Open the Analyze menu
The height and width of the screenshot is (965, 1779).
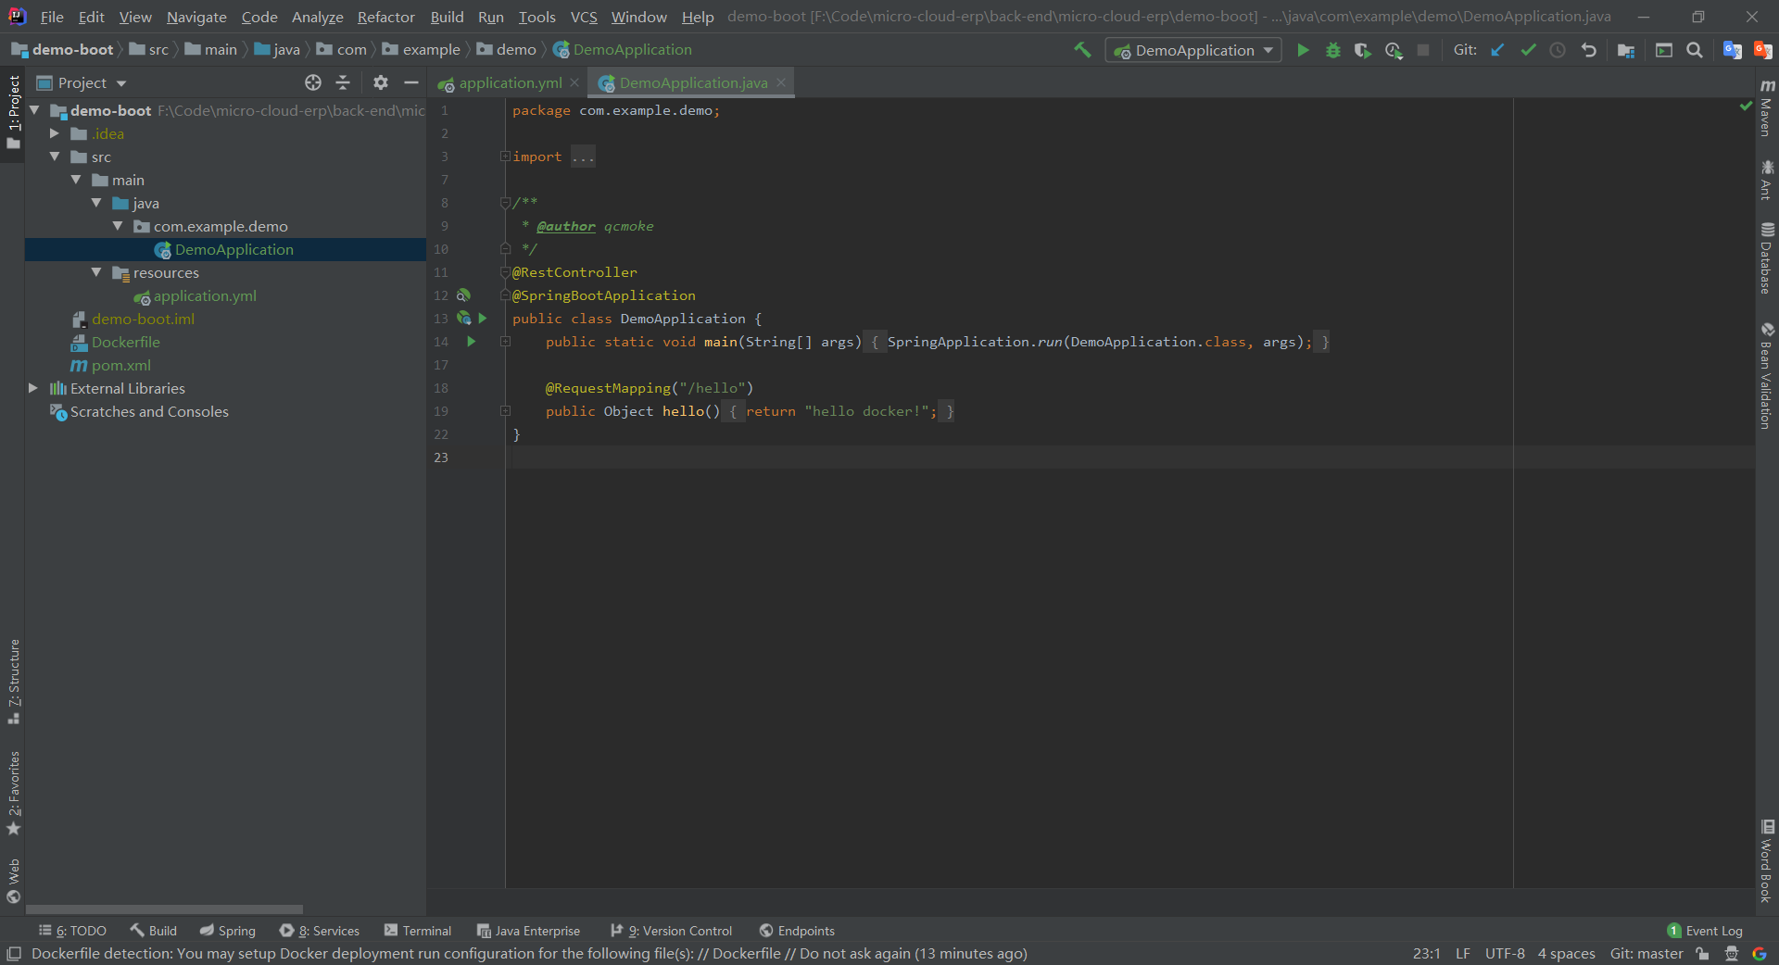[317, 17]
